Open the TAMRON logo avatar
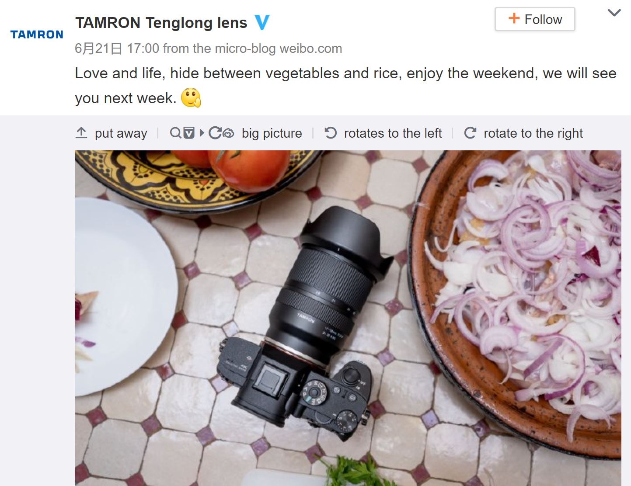 (x=37, y=35)
